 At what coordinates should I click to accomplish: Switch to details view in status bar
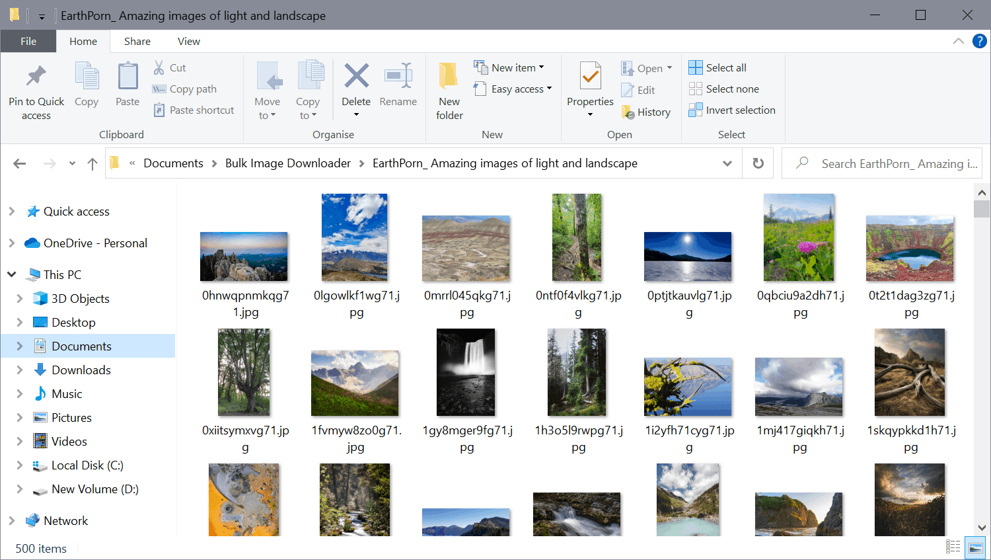coord(953,547)
